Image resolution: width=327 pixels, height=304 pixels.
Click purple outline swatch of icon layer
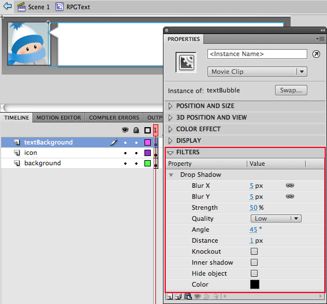[147, 153]
